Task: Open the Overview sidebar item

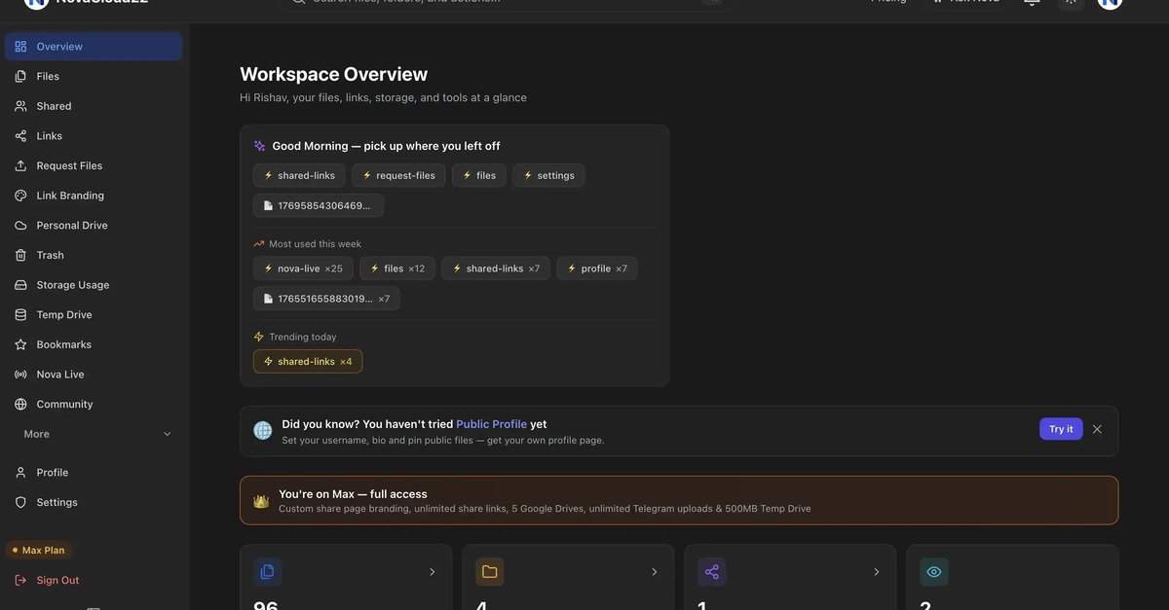Action: point(94,47)
